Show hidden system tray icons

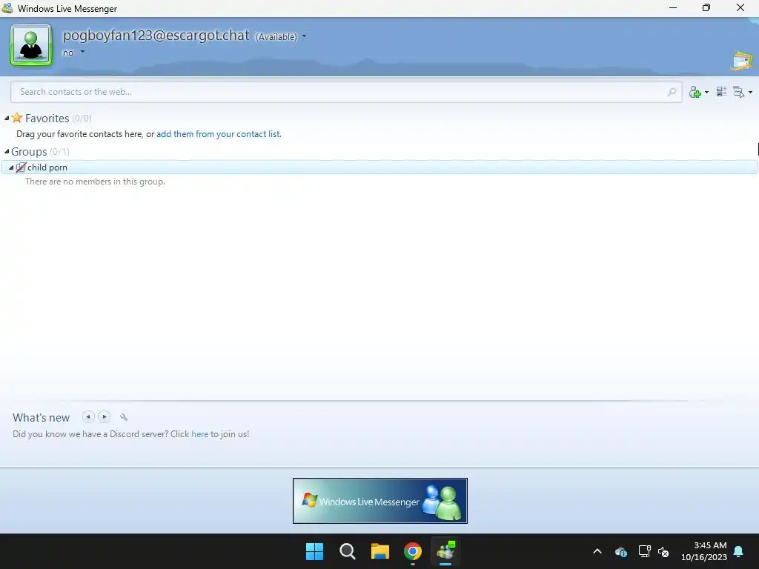pyautogui.click(x=597, y=551)
